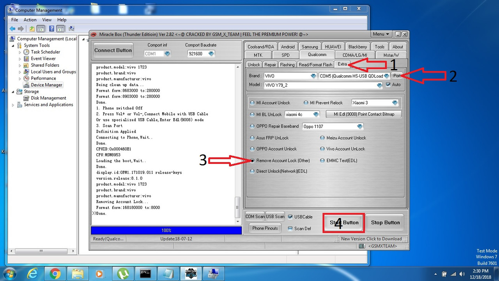This screenshot has height=281, width=499.
Task: Open uTorrent from the taskbar
Action: point(123,274)
